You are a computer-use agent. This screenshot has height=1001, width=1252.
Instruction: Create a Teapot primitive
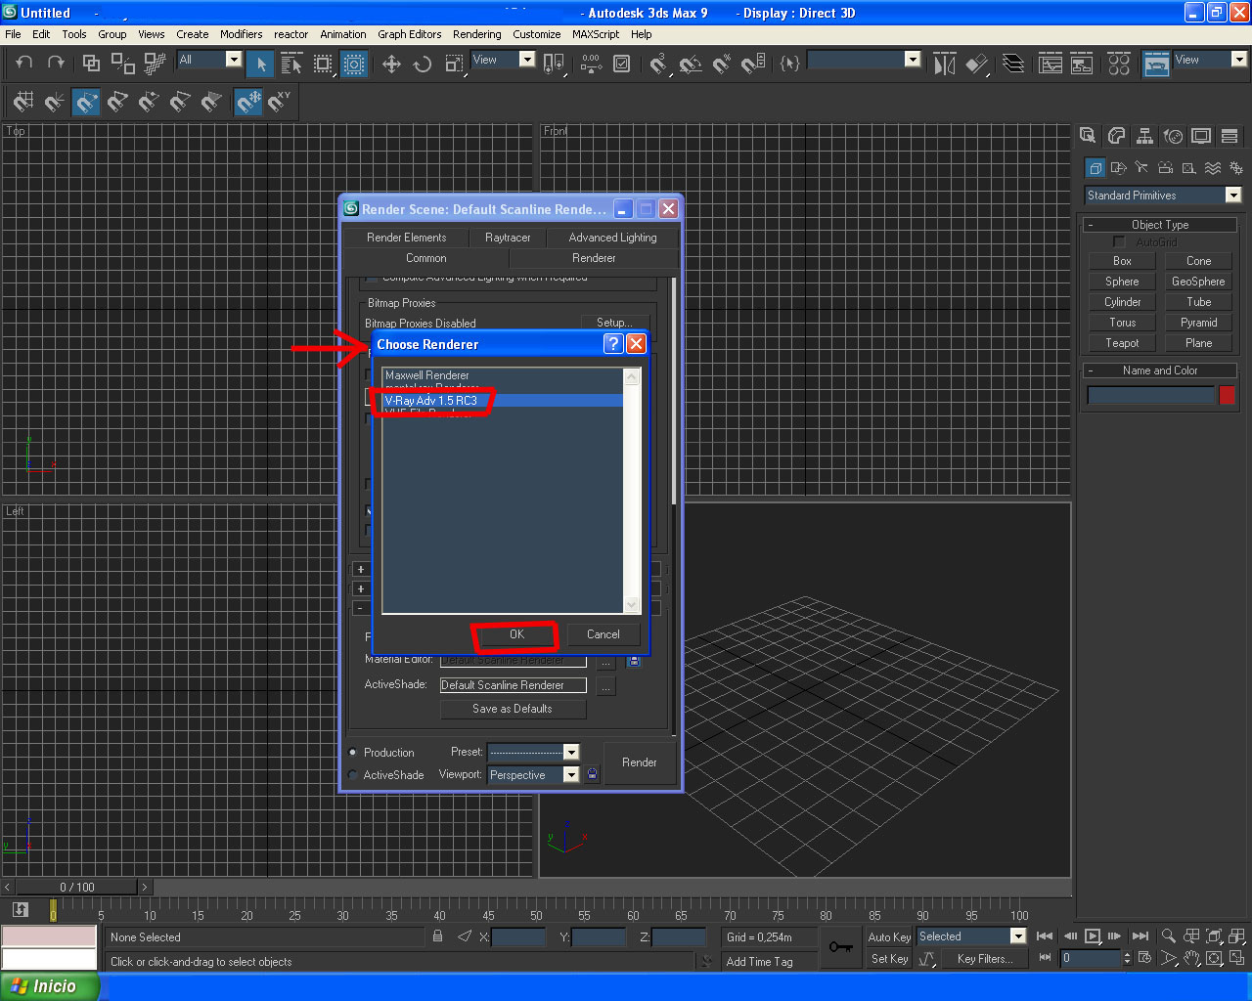pos(1122,343)
